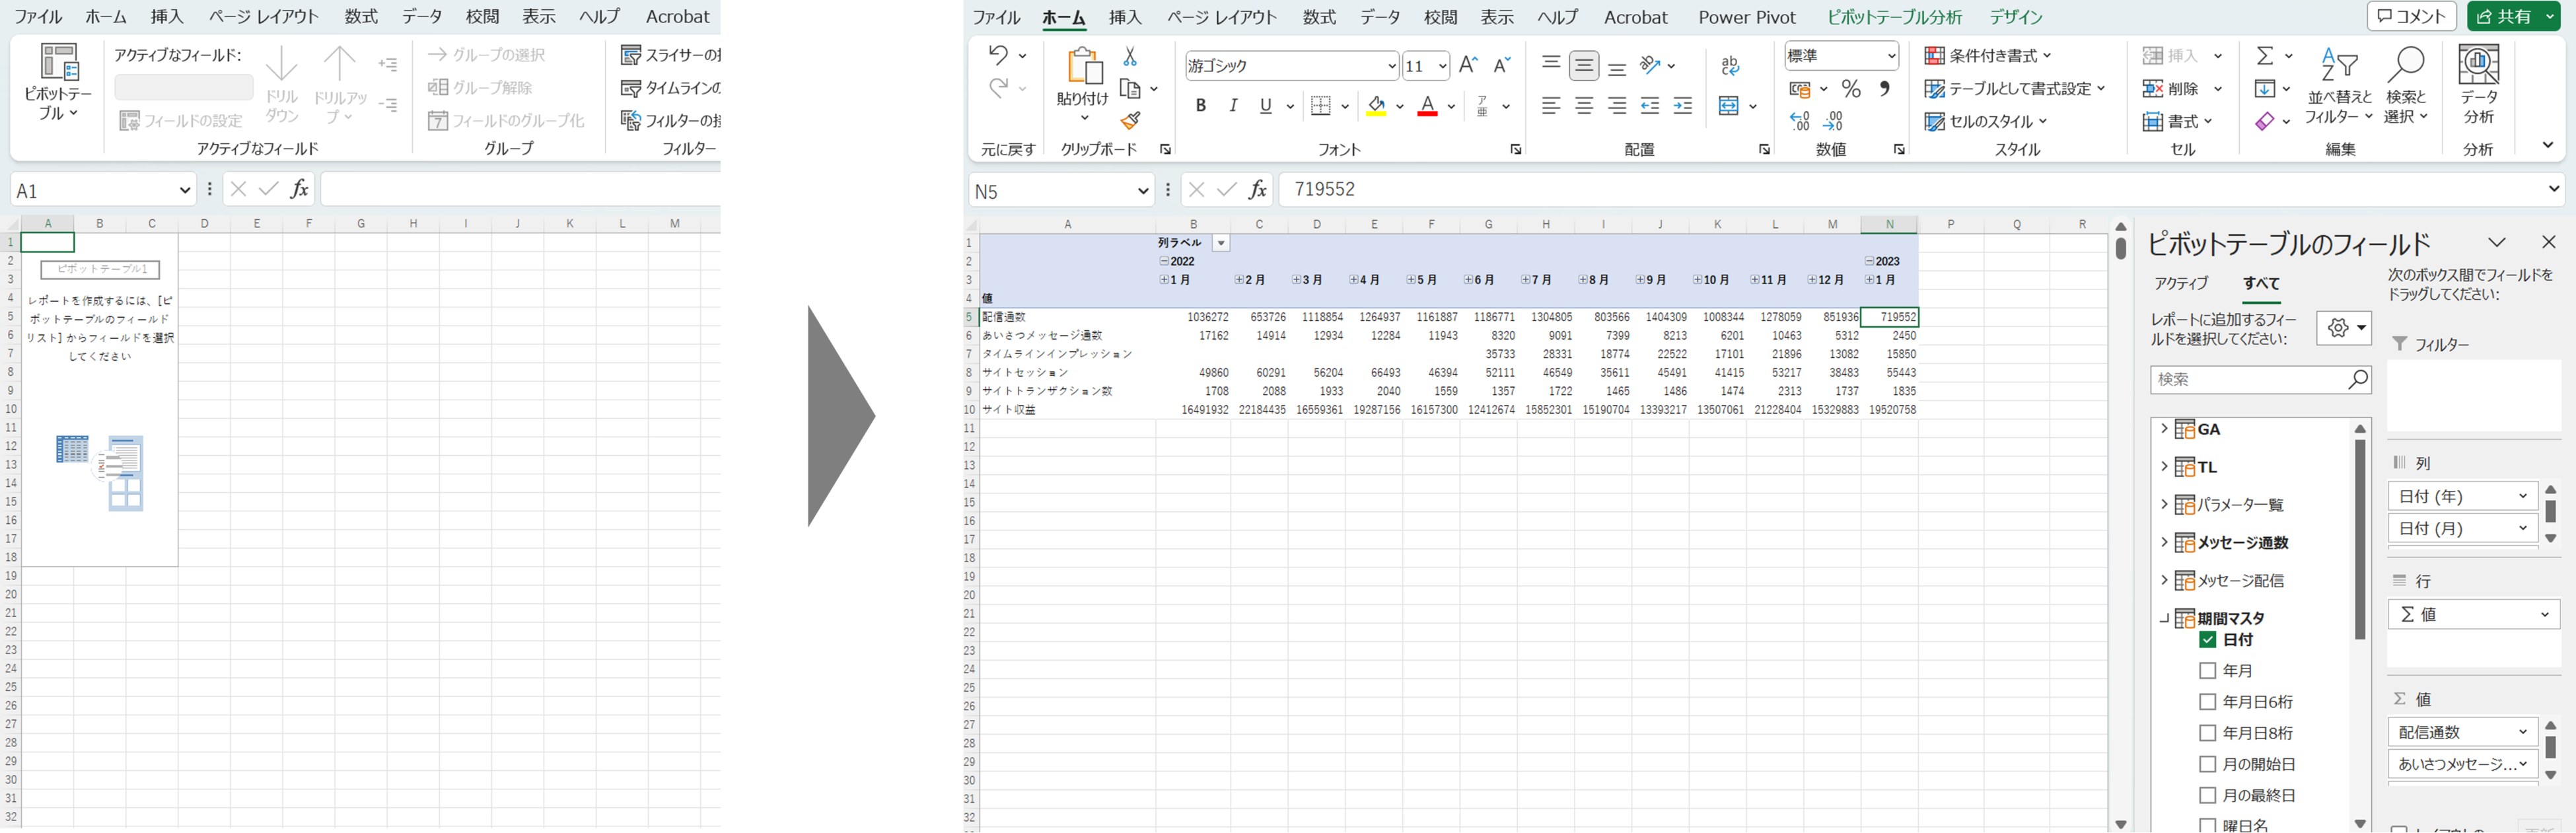Click the コメント comments button

pos(2411,16)
